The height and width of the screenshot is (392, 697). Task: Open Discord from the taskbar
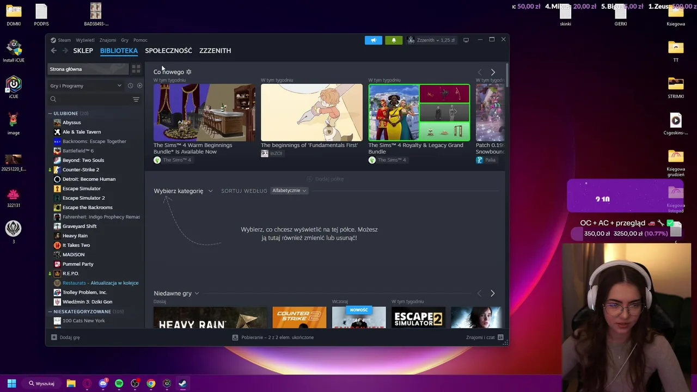pos(103,383)
